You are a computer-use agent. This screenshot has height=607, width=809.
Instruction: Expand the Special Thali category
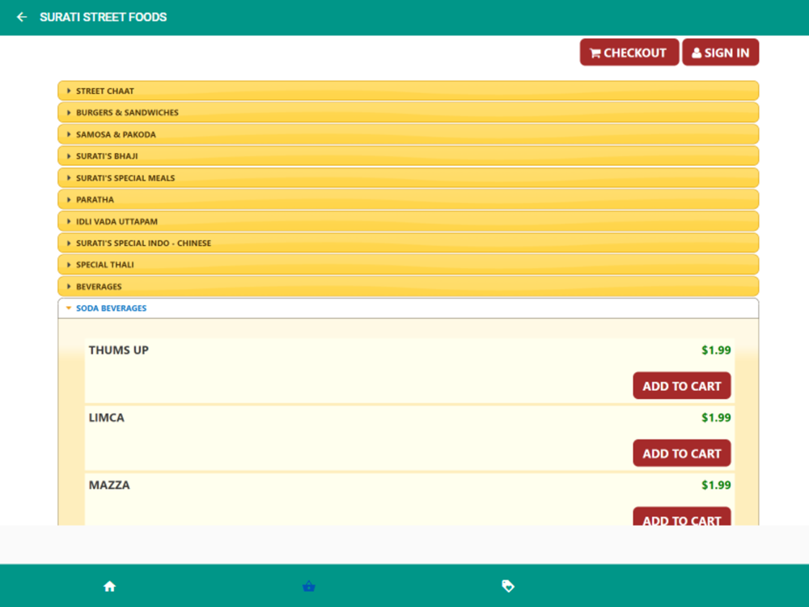pyautogui.click(x=408, y=265)
